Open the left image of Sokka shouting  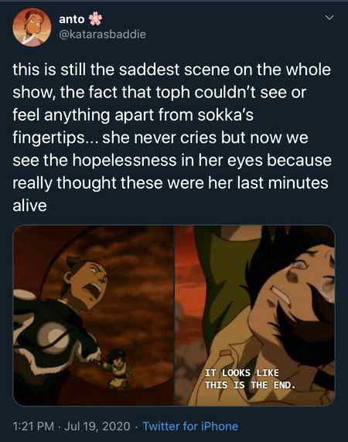pyautogui.click(x=94, y=315)
